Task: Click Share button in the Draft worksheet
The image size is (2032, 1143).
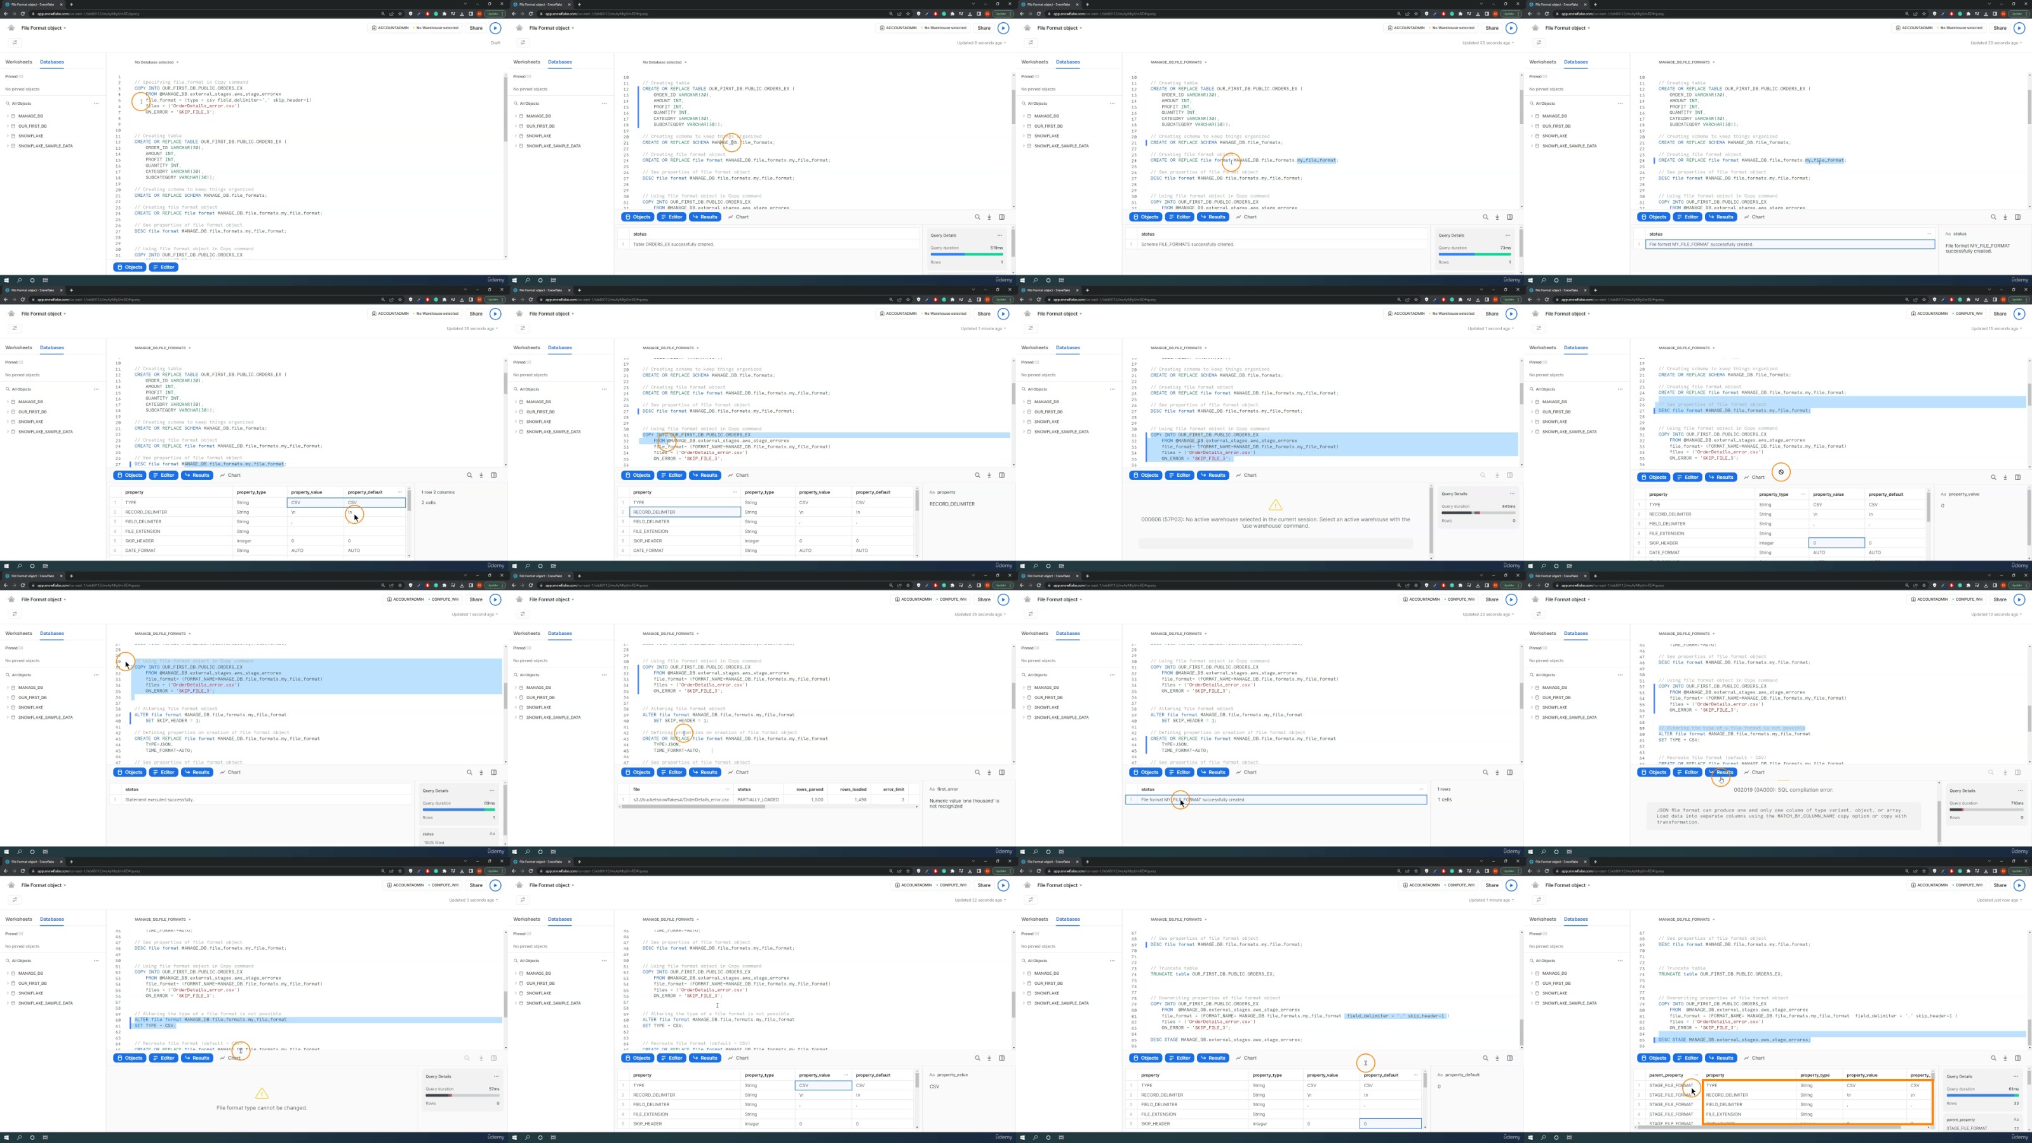Action: point(476,27)
